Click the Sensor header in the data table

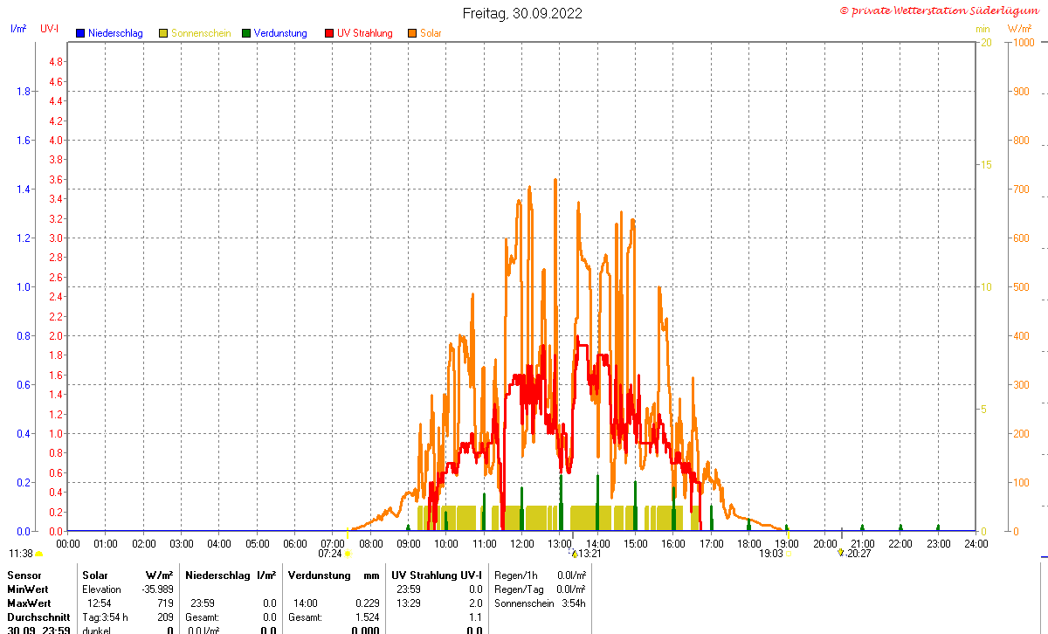[24, 575]
